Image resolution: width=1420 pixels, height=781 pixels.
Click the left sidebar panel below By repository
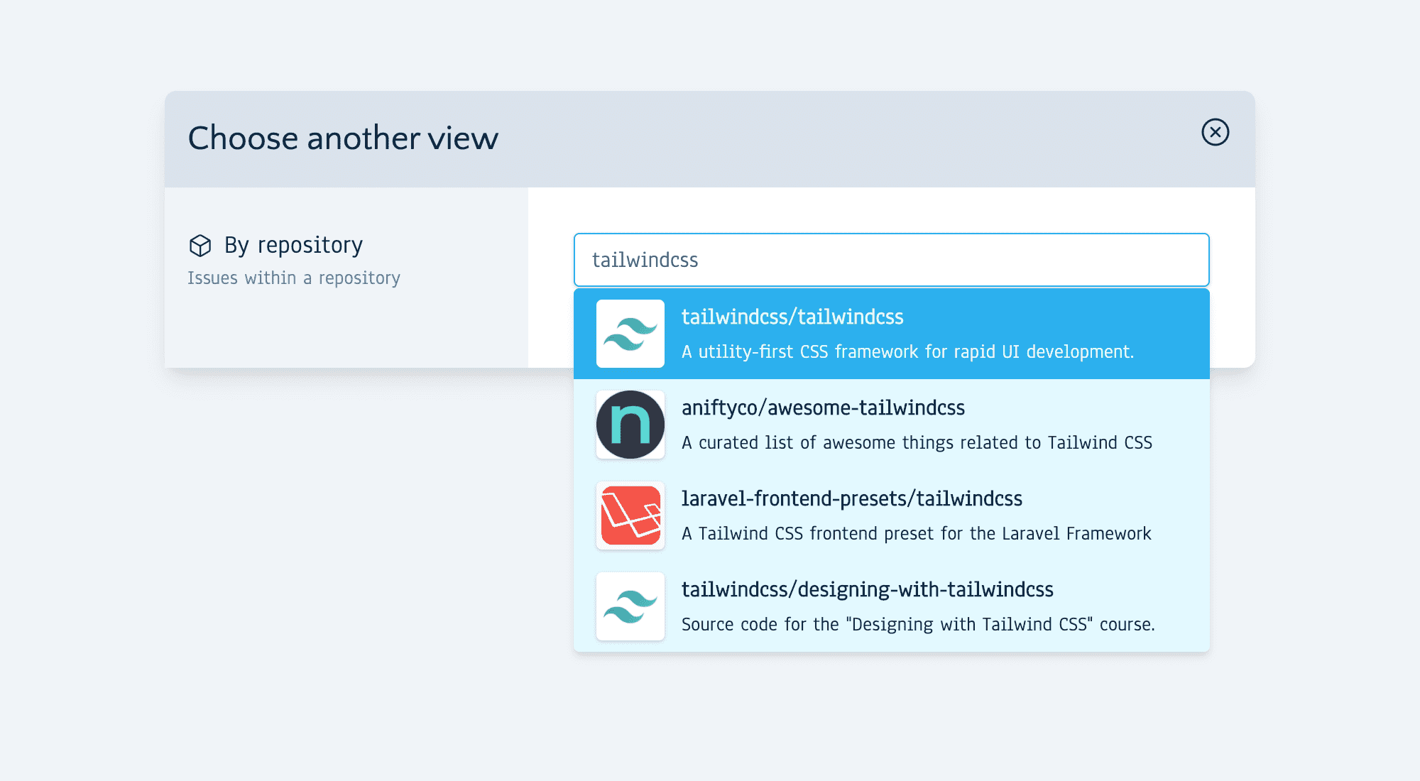(346, 330)
